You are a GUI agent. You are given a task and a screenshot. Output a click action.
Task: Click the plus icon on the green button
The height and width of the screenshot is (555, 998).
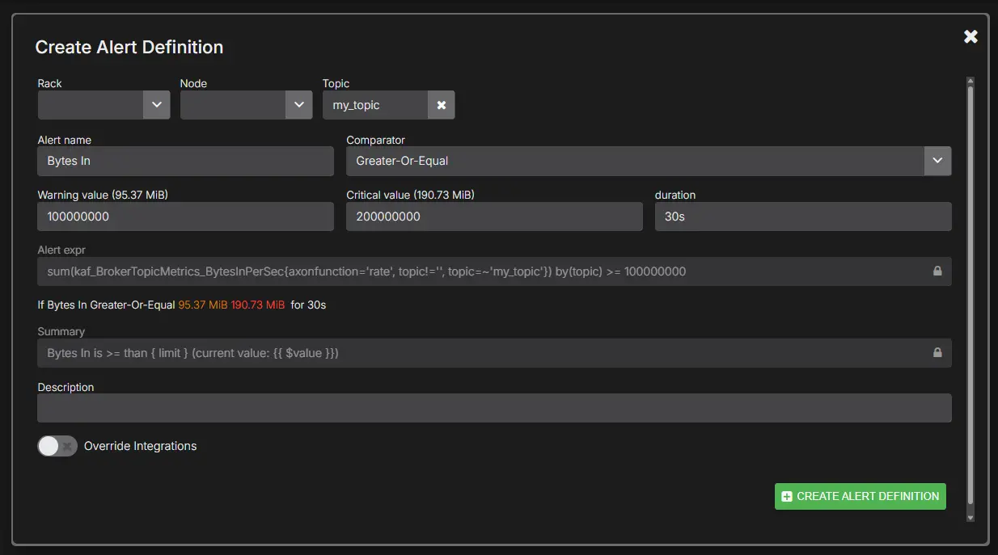pyautogui.click(x=787, y=496)
